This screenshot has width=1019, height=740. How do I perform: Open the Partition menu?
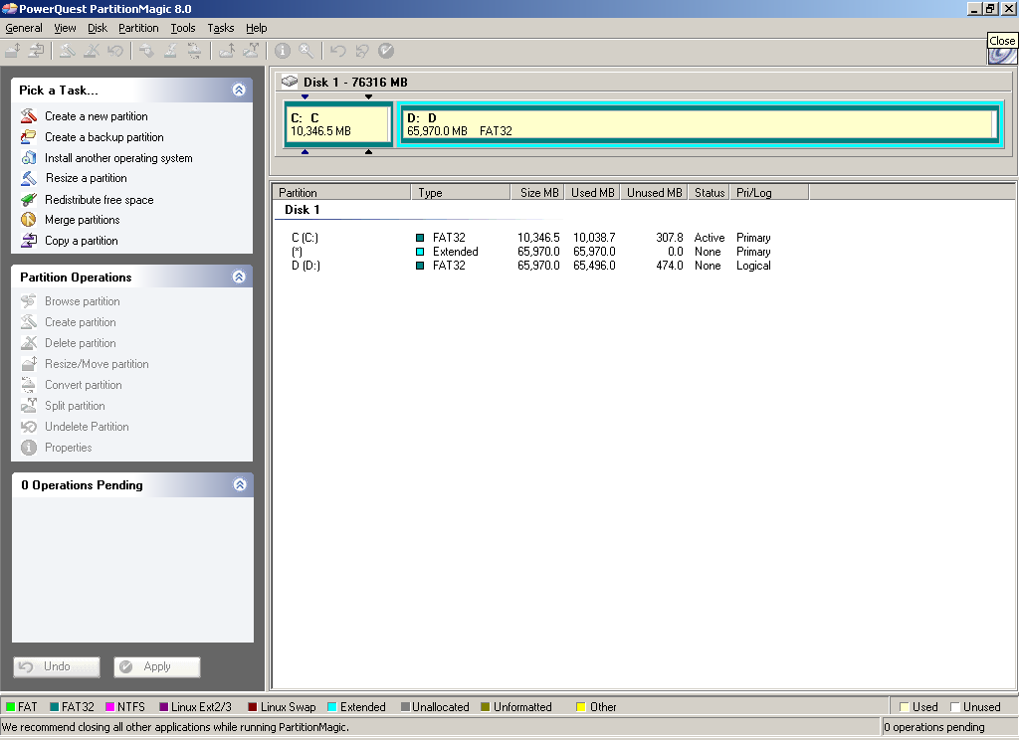click(138, 28)
